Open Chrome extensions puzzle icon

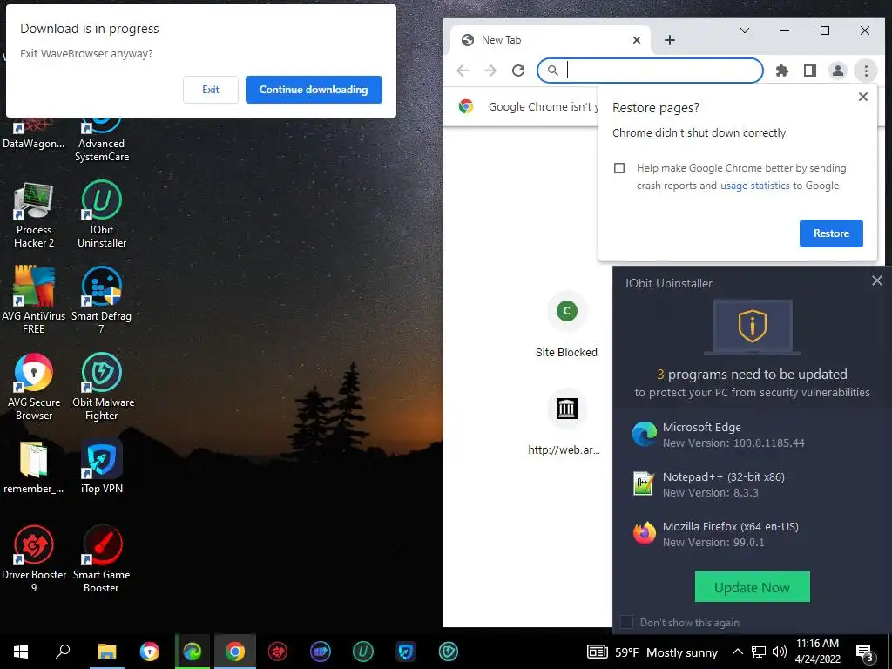(782, 71)
